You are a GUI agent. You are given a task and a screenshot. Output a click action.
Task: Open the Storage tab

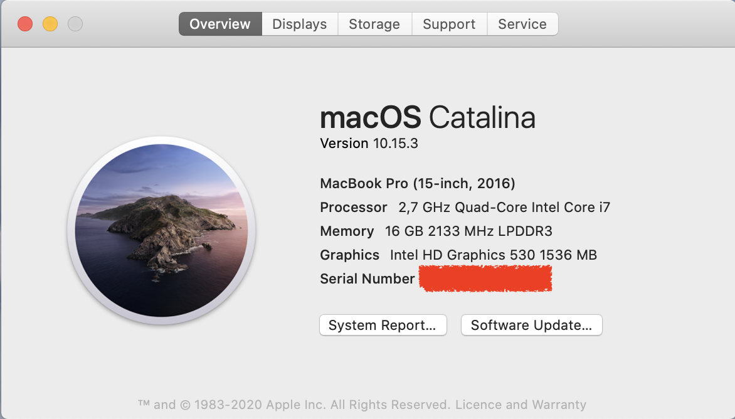tap(374, 24)
